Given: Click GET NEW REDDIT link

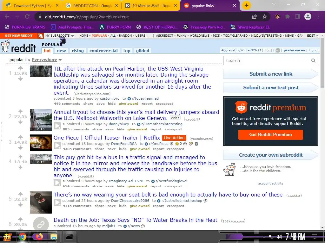Looking at the screenshot, I should pyautogui.click(x=19, y=35).
